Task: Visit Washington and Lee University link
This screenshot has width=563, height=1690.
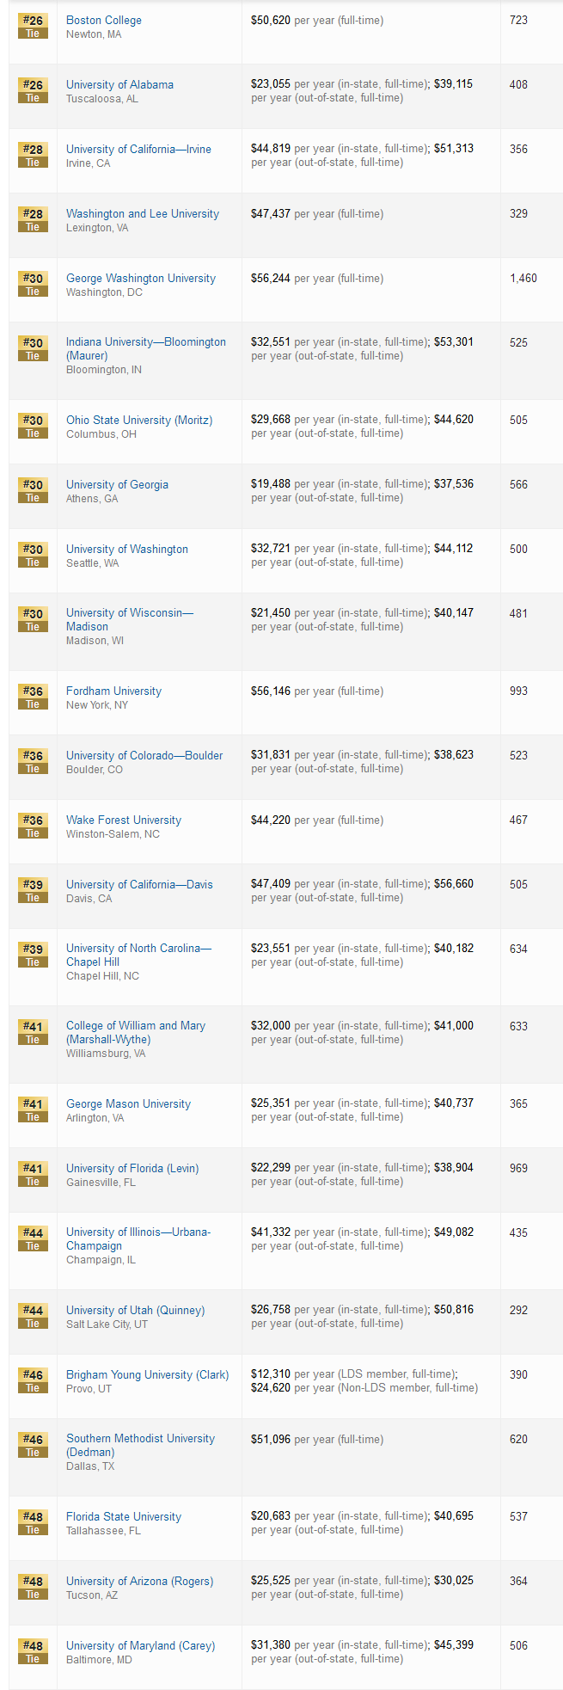Action: coord(143,213)
